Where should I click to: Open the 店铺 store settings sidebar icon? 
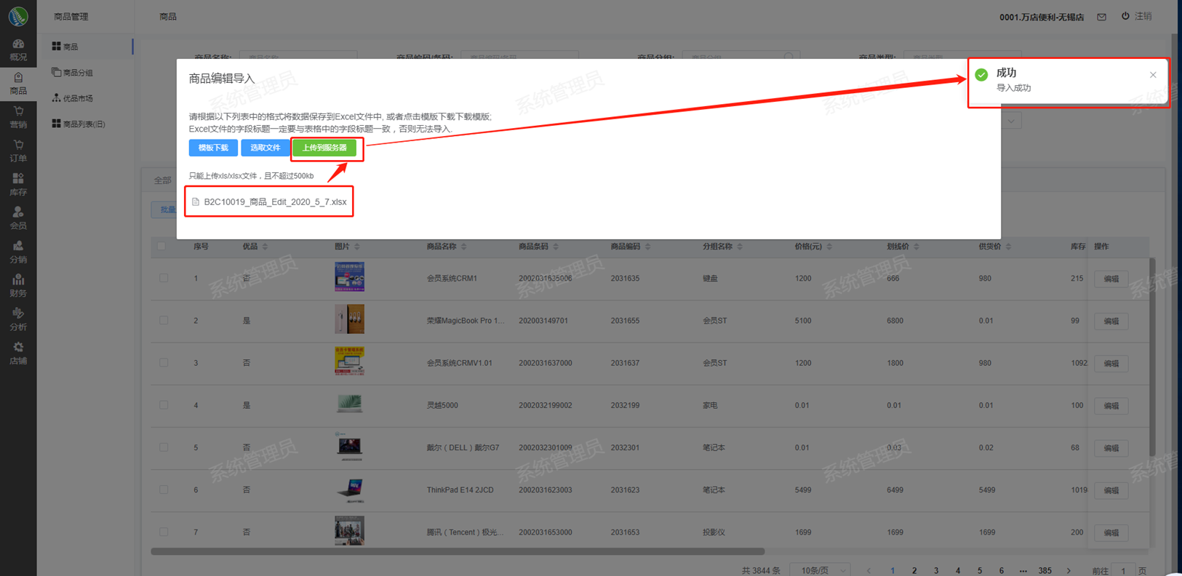[x=18, y=354]
